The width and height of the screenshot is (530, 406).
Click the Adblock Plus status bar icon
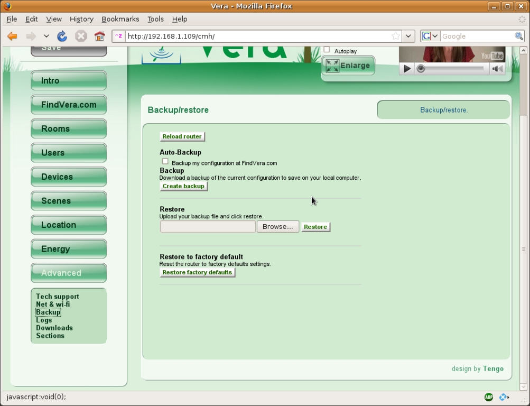pyautogui.click(x=489, y=397)
